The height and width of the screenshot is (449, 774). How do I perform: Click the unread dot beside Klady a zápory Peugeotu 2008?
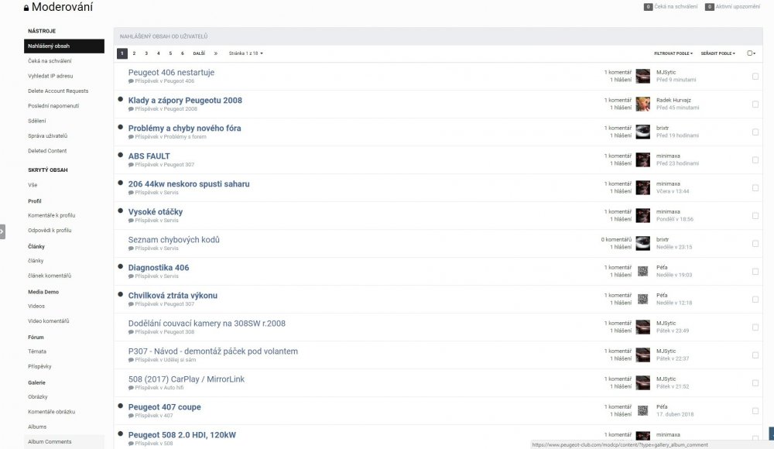click(120, 99)
